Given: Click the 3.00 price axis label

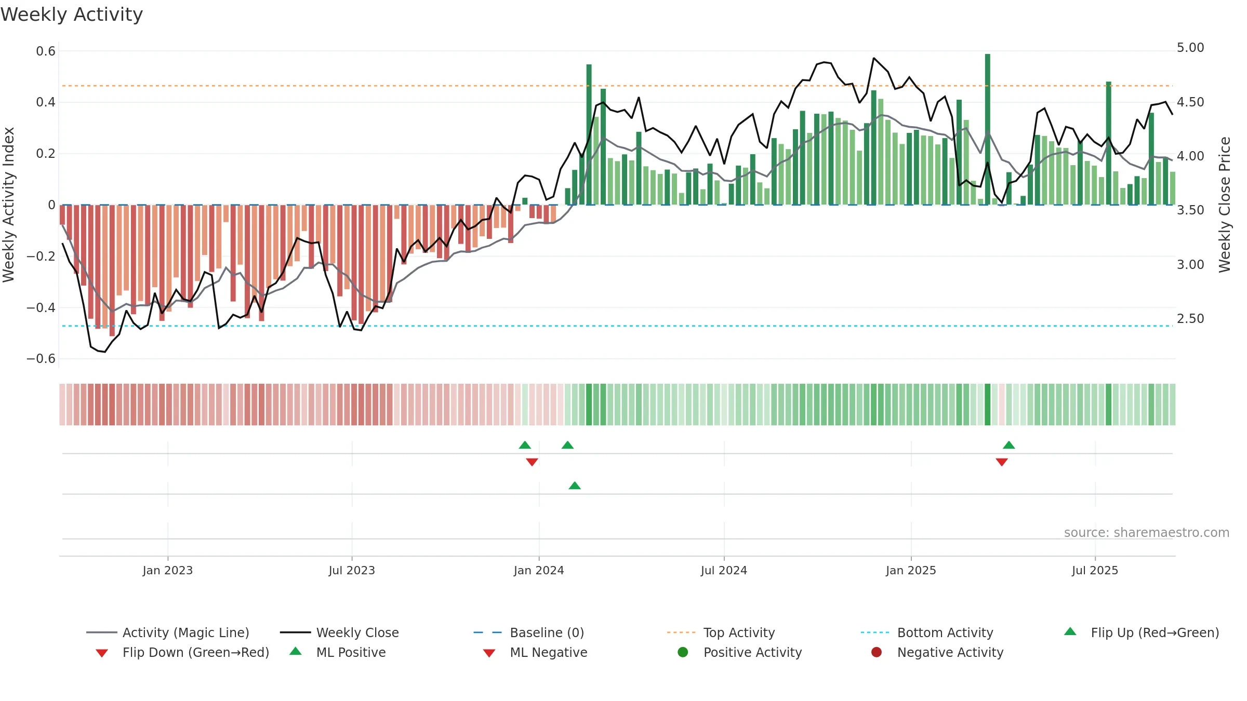Looking at the screenshot, I should (x=1190, y=264).
